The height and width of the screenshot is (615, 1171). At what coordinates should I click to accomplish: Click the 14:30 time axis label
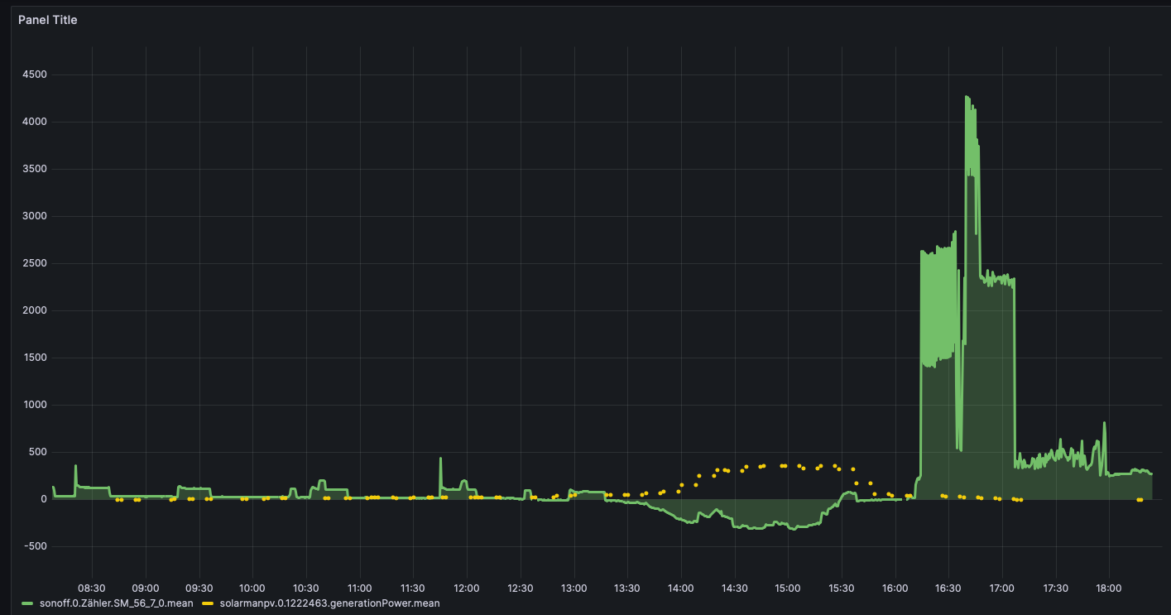coord(734,589)
